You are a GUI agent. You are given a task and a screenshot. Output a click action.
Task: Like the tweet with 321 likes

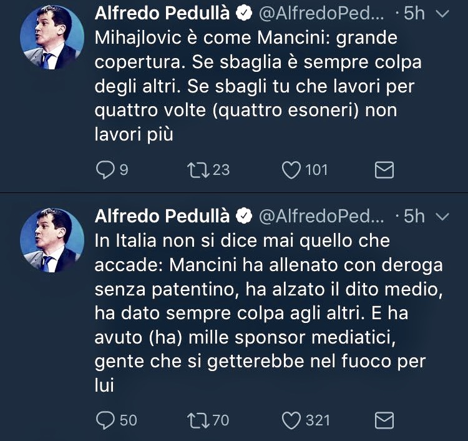291,420
